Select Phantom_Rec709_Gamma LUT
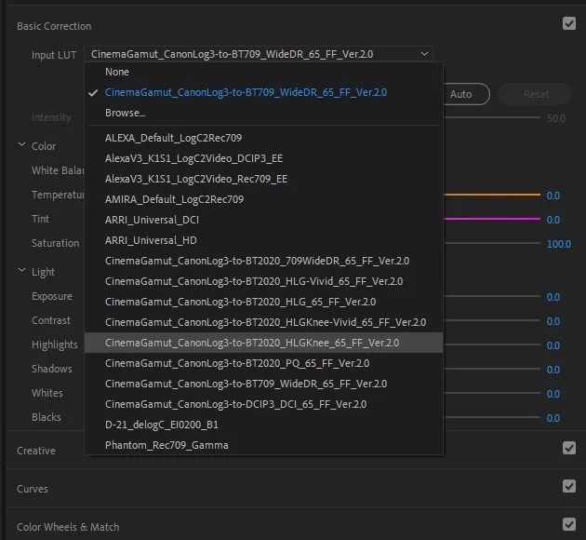 pos(264,445)
